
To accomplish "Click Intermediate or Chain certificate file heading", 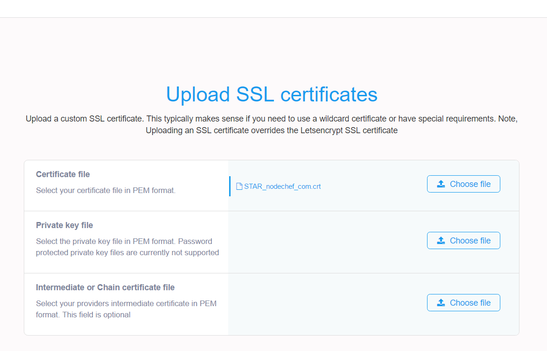I will tap(105, 287).
